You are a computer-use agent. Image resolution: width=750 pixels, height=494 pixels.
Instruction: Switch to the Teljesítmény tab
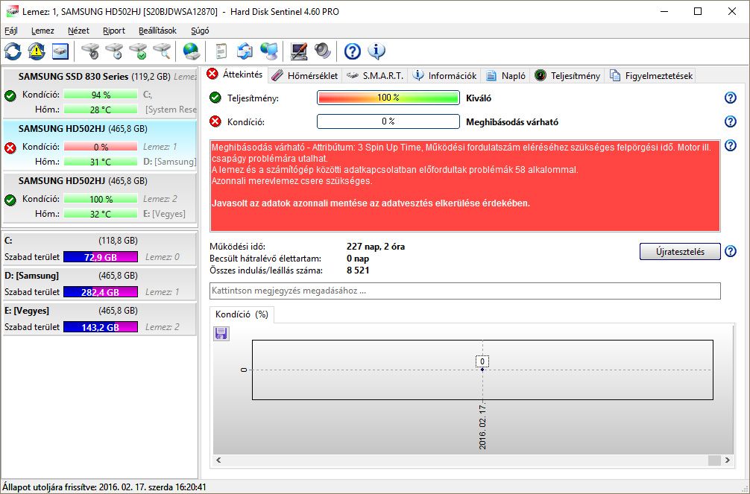click(x=568, y=75)
